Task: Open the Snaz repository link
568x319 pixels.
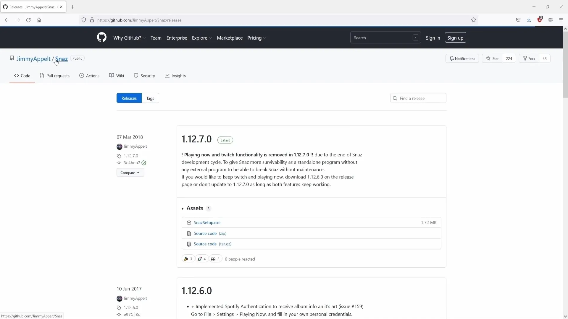Action: 62,59
